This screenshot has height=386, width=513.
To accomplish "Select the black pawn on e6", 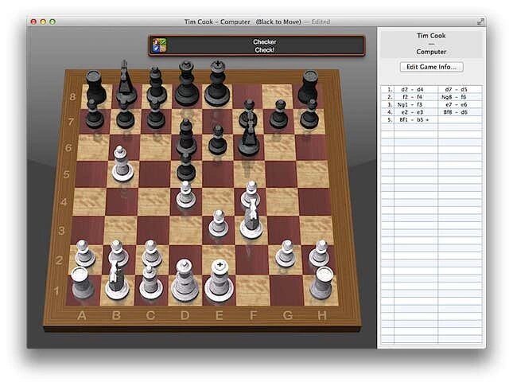I will (218, 140).
